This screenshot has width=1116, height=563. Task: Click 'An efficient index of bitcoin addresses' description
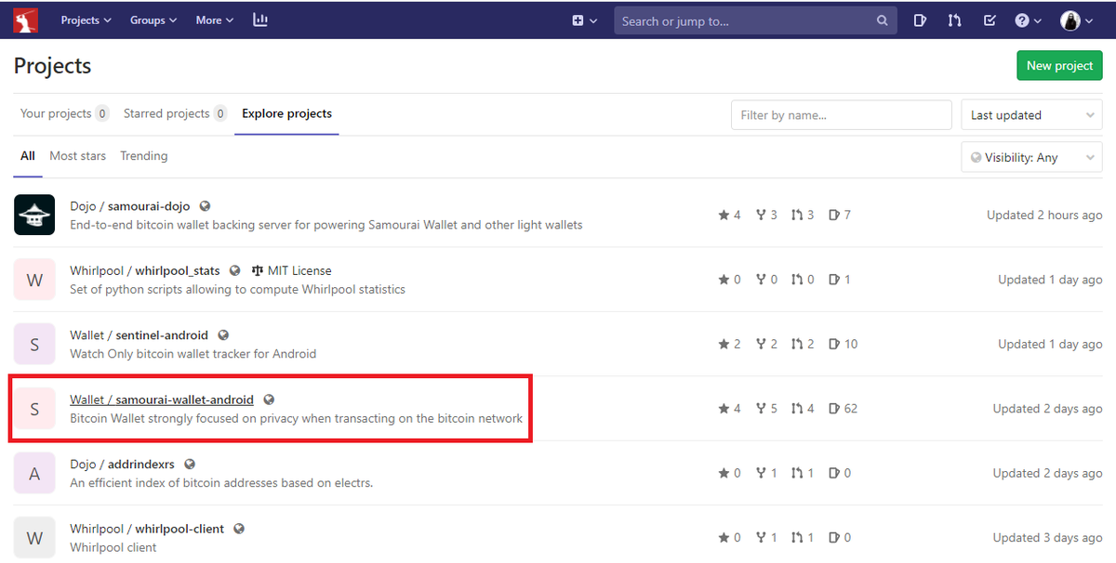click(x=221, y=483)
